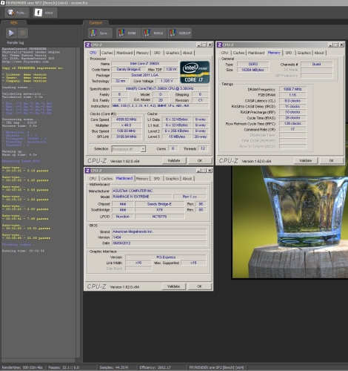The image size is (348, 371).
Task: Click the Intel Core i7 logo badge
Action: point(195,72)
